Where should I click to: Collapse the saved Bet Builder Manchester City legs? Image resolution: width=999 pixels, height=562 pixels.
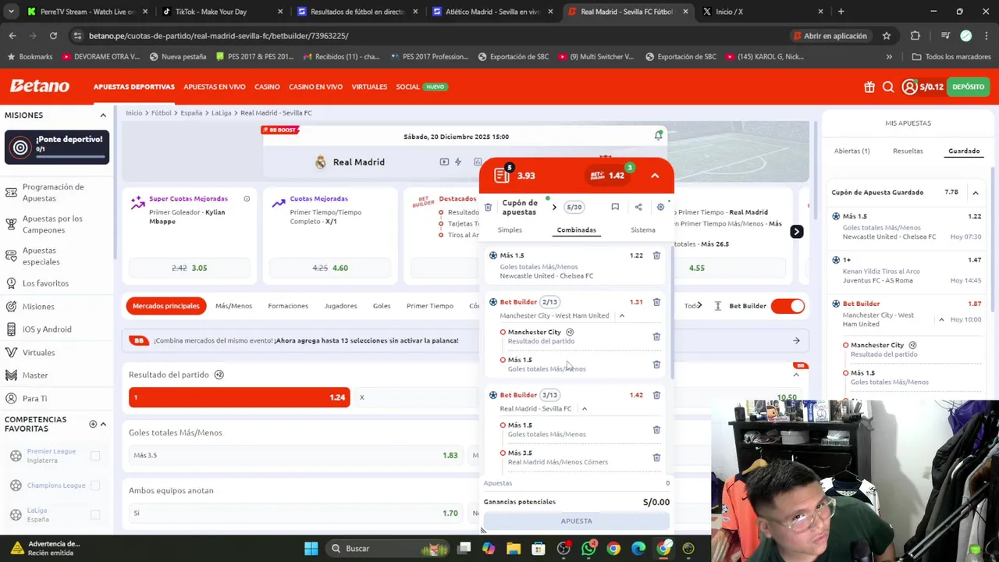pyautogui.click(x=941, y=320)
